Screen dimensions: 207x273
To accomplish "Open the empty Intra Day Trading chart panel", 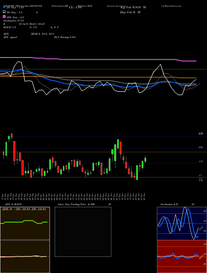I will click(x=83, y=232).
